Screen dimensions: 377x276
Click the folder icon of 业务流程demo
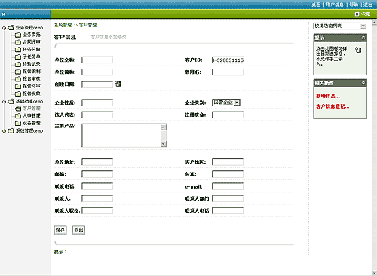(11, 28)
